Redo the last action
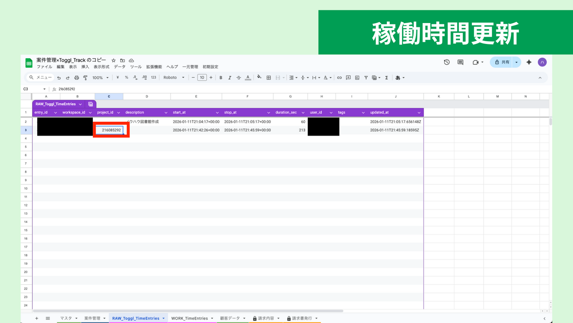The image size is (573, 323). [68, 78]
